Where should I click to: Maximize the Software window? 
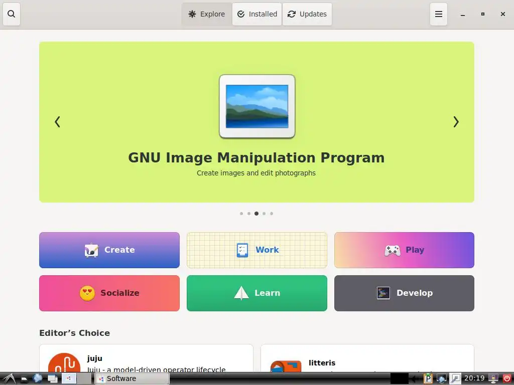(482, 14)
